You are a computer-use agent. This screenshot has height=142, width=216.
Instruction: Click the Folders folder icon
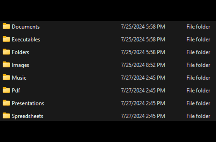pyautogui.click(x=6, y=52)
